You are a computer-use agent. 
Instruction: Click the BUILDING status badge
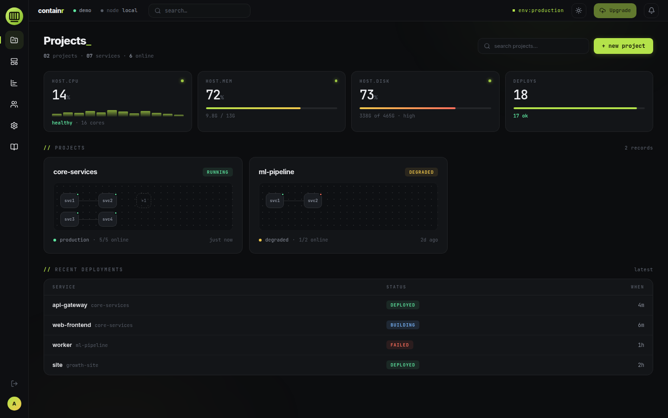point(403,325)
